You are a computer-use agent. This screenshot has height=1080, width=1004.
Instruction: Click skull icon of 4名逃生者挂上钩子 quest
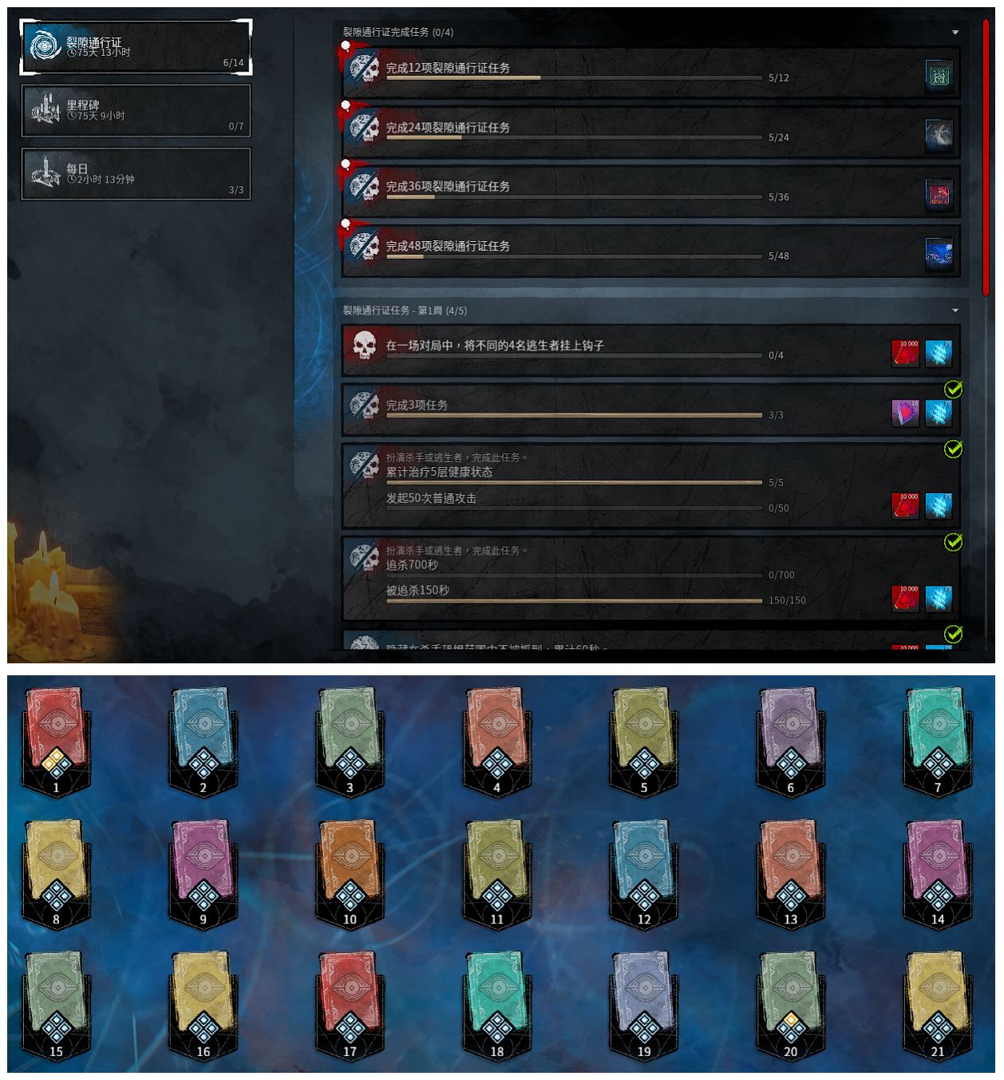[x=365, y=347]
